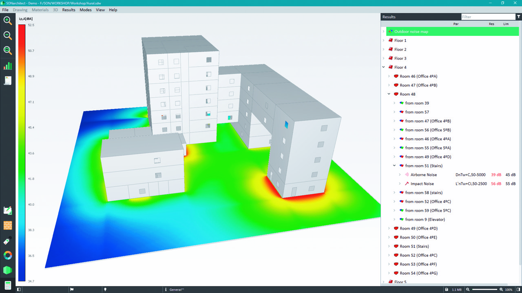Viewport: 522px width, 293px height.
Task: Select Outdoor noise map entry
Action: point(411,32)
